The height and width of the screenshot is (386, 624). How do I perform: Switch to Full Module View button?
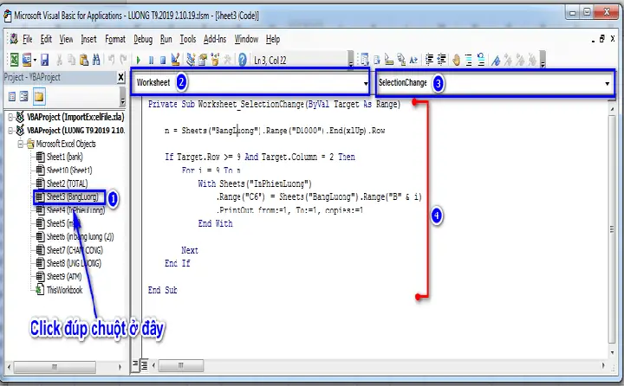pos(144,364)
